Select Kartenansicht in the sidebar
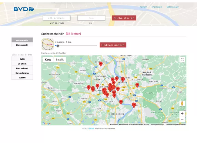 [x=22, y=40]
